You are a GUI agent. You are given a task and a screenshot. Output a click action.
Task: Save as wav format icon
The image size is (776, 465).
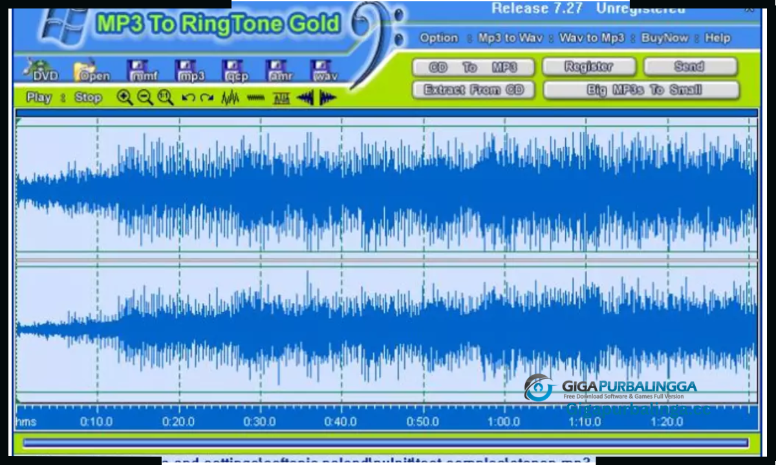point(323,71)
